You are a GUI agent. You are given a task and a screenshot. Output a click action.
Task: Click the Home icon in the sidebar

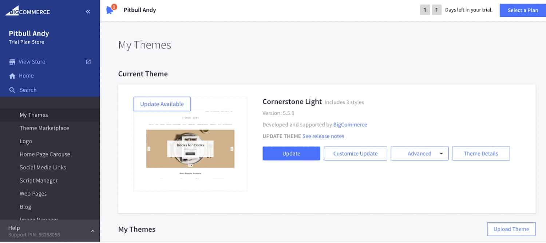(12, 76)
